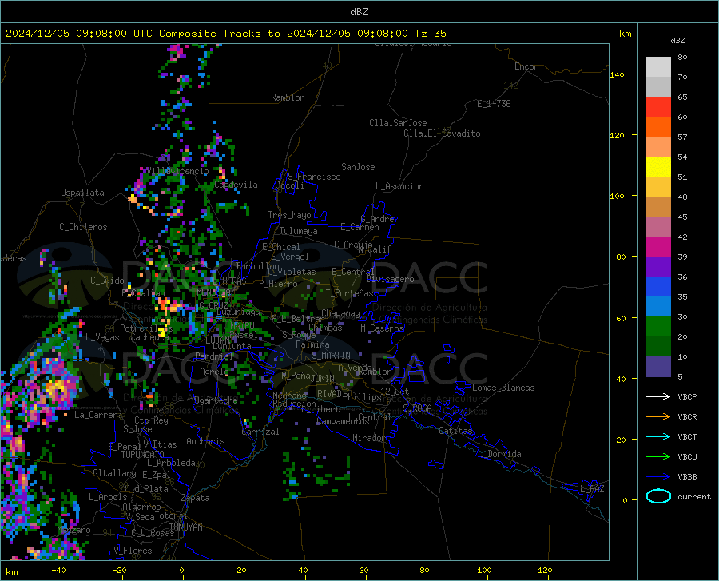Click the 'Manzano' map label

73,530
